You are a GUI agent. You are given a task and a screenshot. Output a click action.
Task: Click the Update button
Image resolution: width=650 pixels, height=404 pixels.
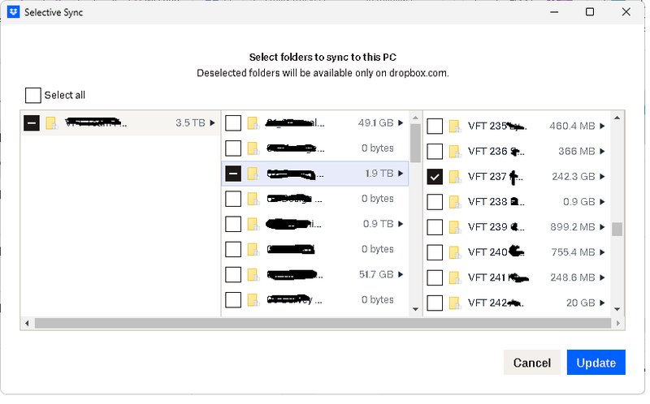596,363
